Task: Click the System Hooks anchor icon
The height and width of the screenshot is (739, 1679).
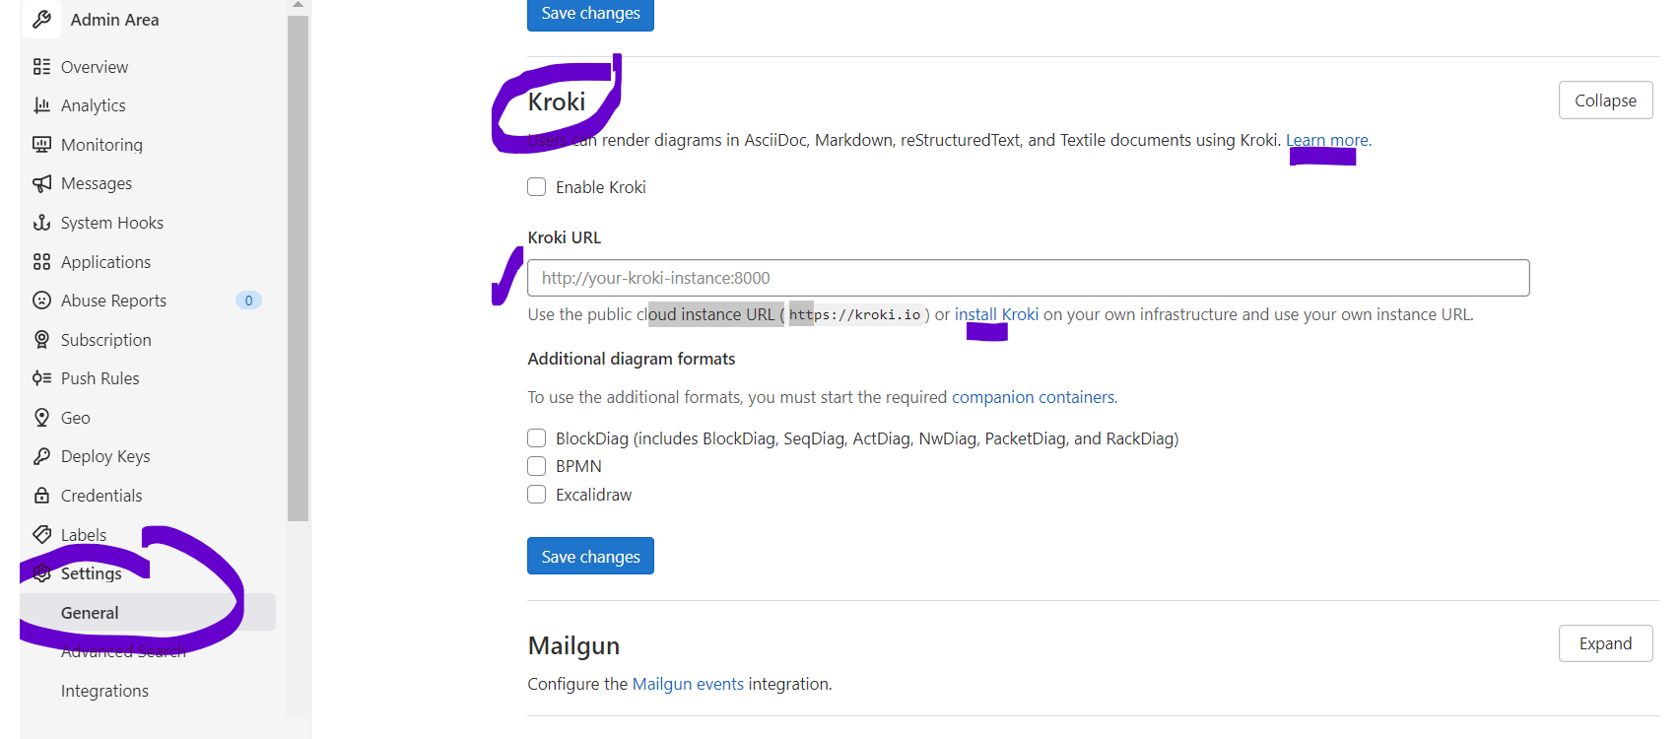Action: click(41, 223)
